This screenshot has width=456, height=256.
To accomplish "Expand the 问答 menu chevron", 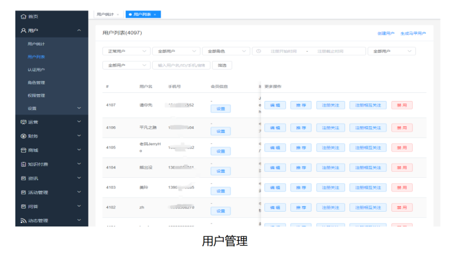I will coord(79,206).
